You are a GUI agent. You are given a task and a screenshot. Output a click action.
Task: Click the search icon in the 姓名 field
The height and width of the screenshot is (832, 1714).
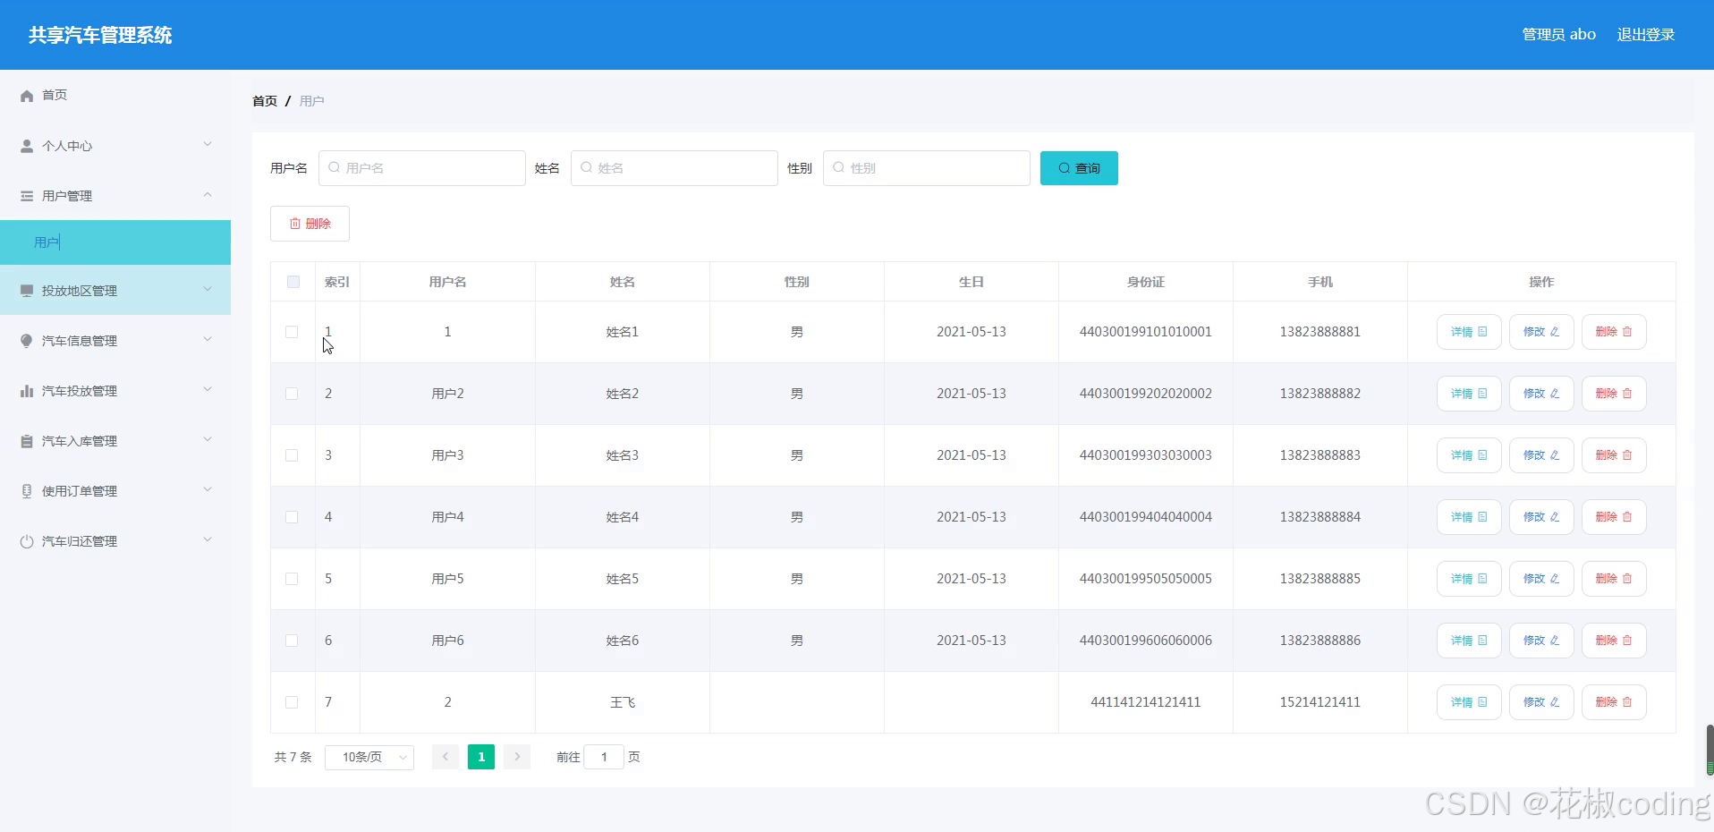tap(586, 167)
